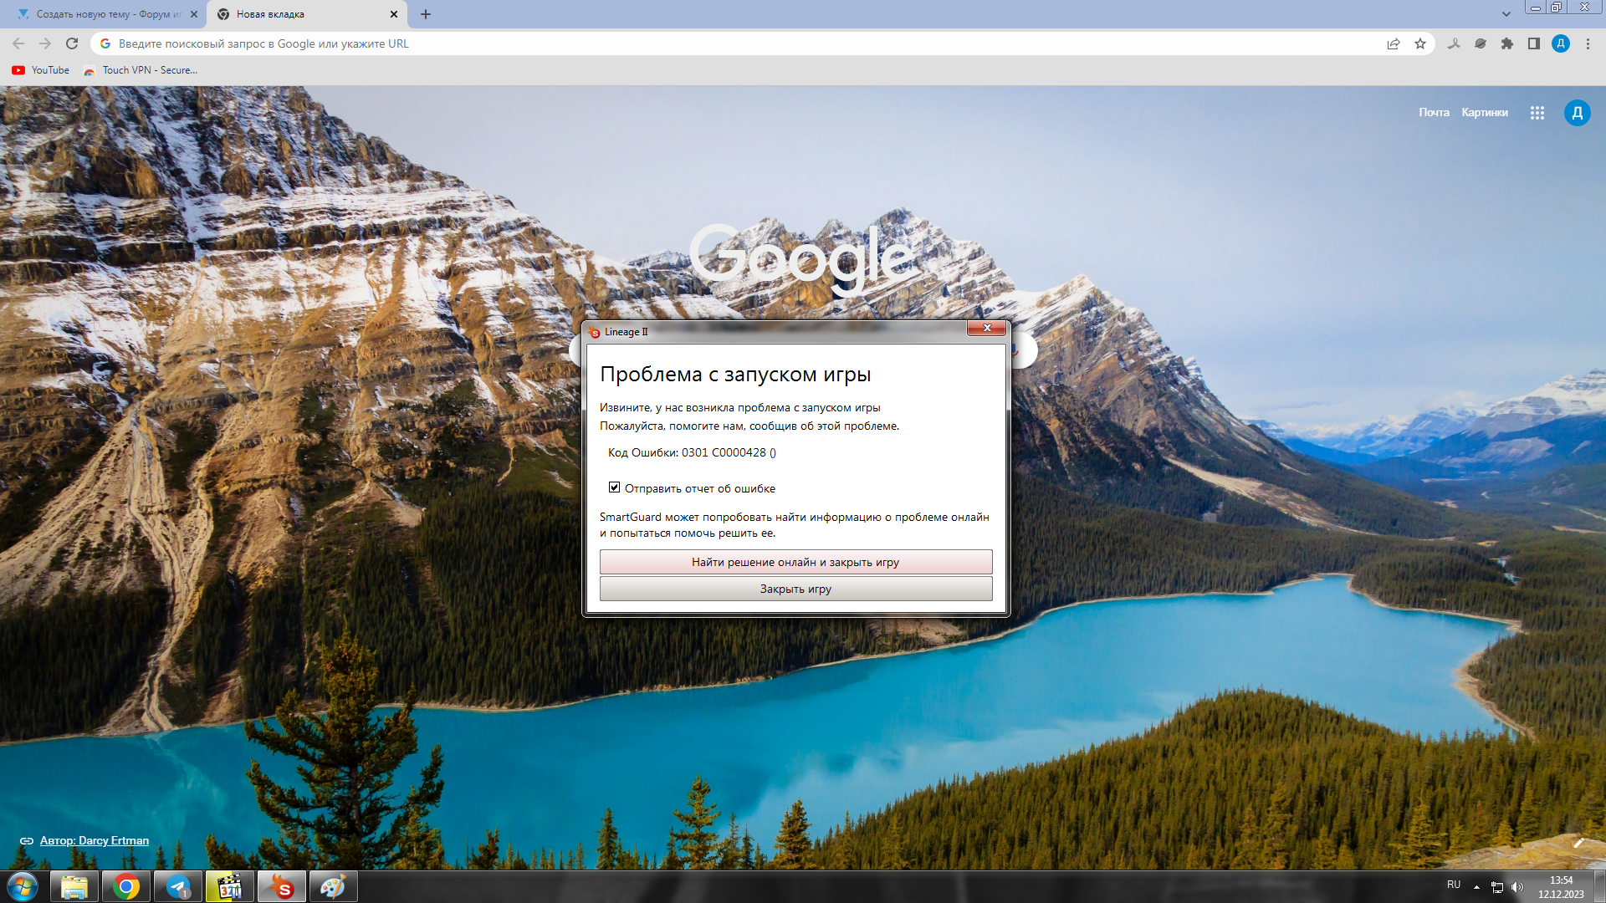Click the video clapperboard app in taskbar
This screenshot has height=903, width=1606.
pyautogui.click(x=230, y=886)
